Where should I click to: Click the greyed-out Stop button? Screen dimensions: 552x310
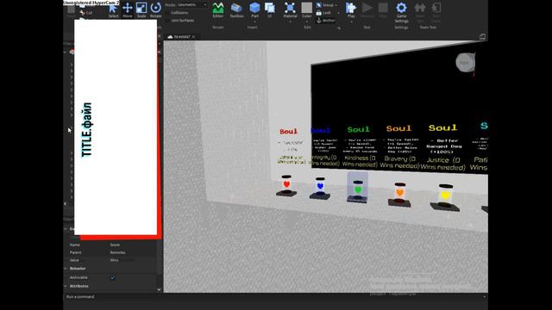click(383, 9)
